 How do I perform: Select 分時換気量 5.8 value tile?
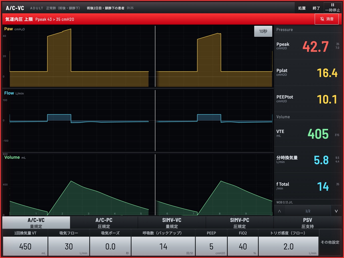[x=308, y=160]
